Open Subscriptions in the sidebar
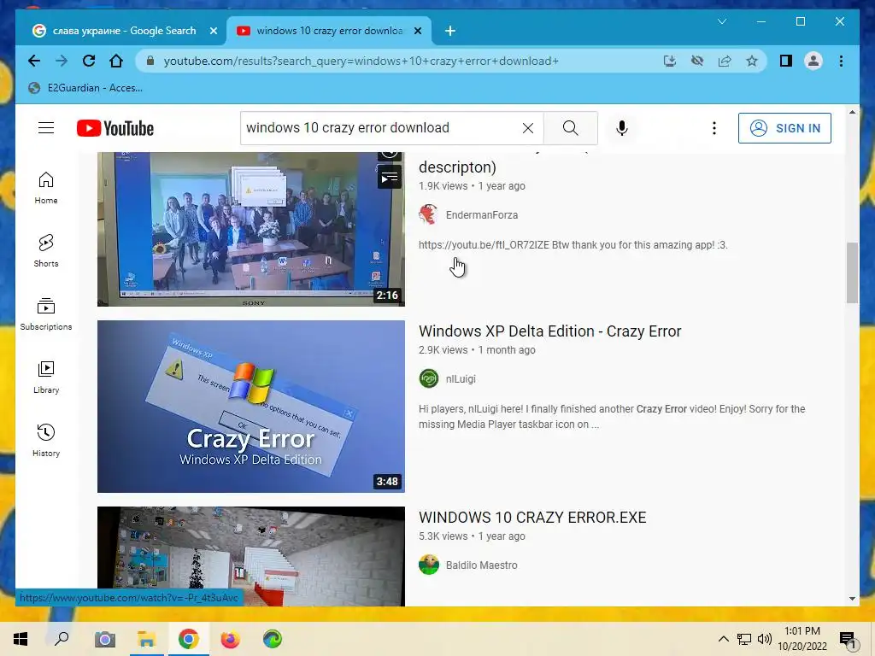The height and width of the screenshot is (656, 875). click(46, 314)
